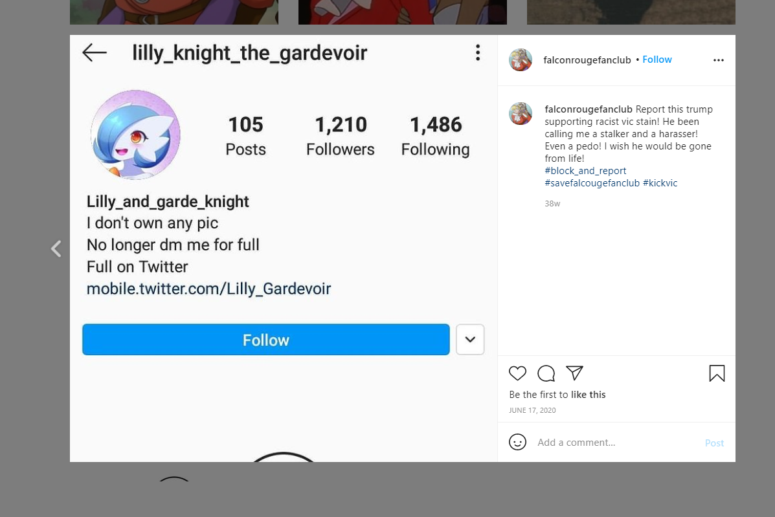
Task: Click the big blue Follow button
Action: 266,339
